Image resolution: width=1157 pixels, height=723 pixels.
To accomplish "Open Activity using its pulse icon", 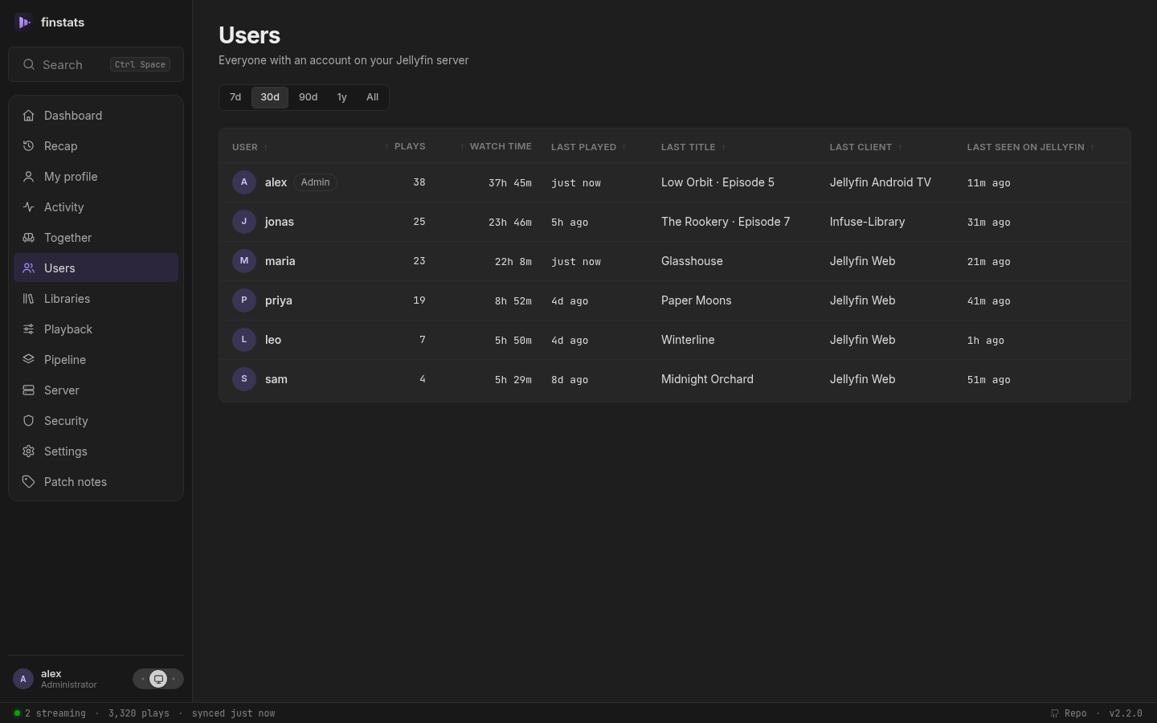I will [x=29, y=207].
